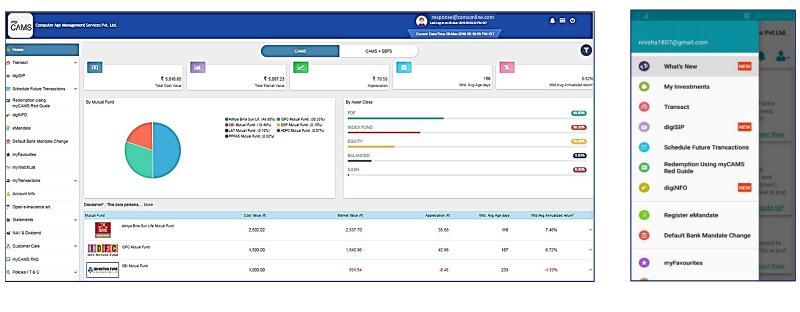Click the IDFC Mutual Fund logo thumbnail

[102, 249]
